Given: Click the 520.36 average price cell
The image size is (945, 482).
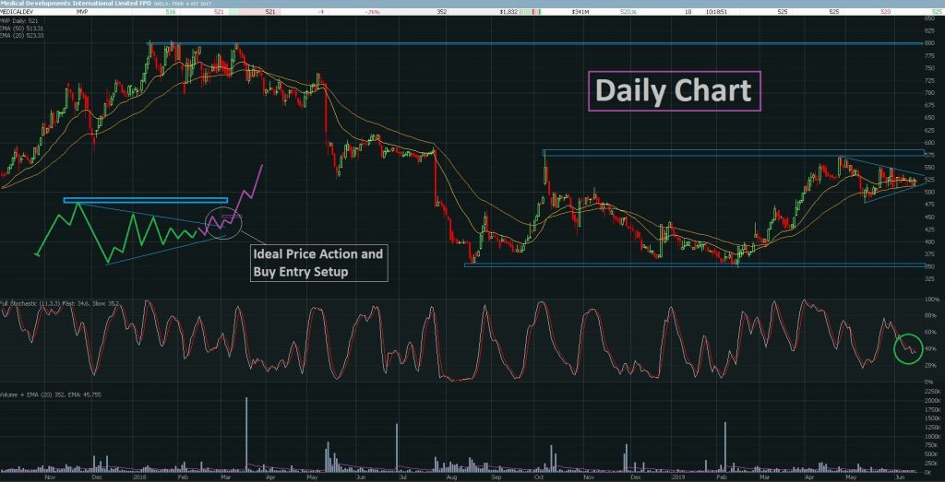Looking at the screenshot, I should click(628, 12).
